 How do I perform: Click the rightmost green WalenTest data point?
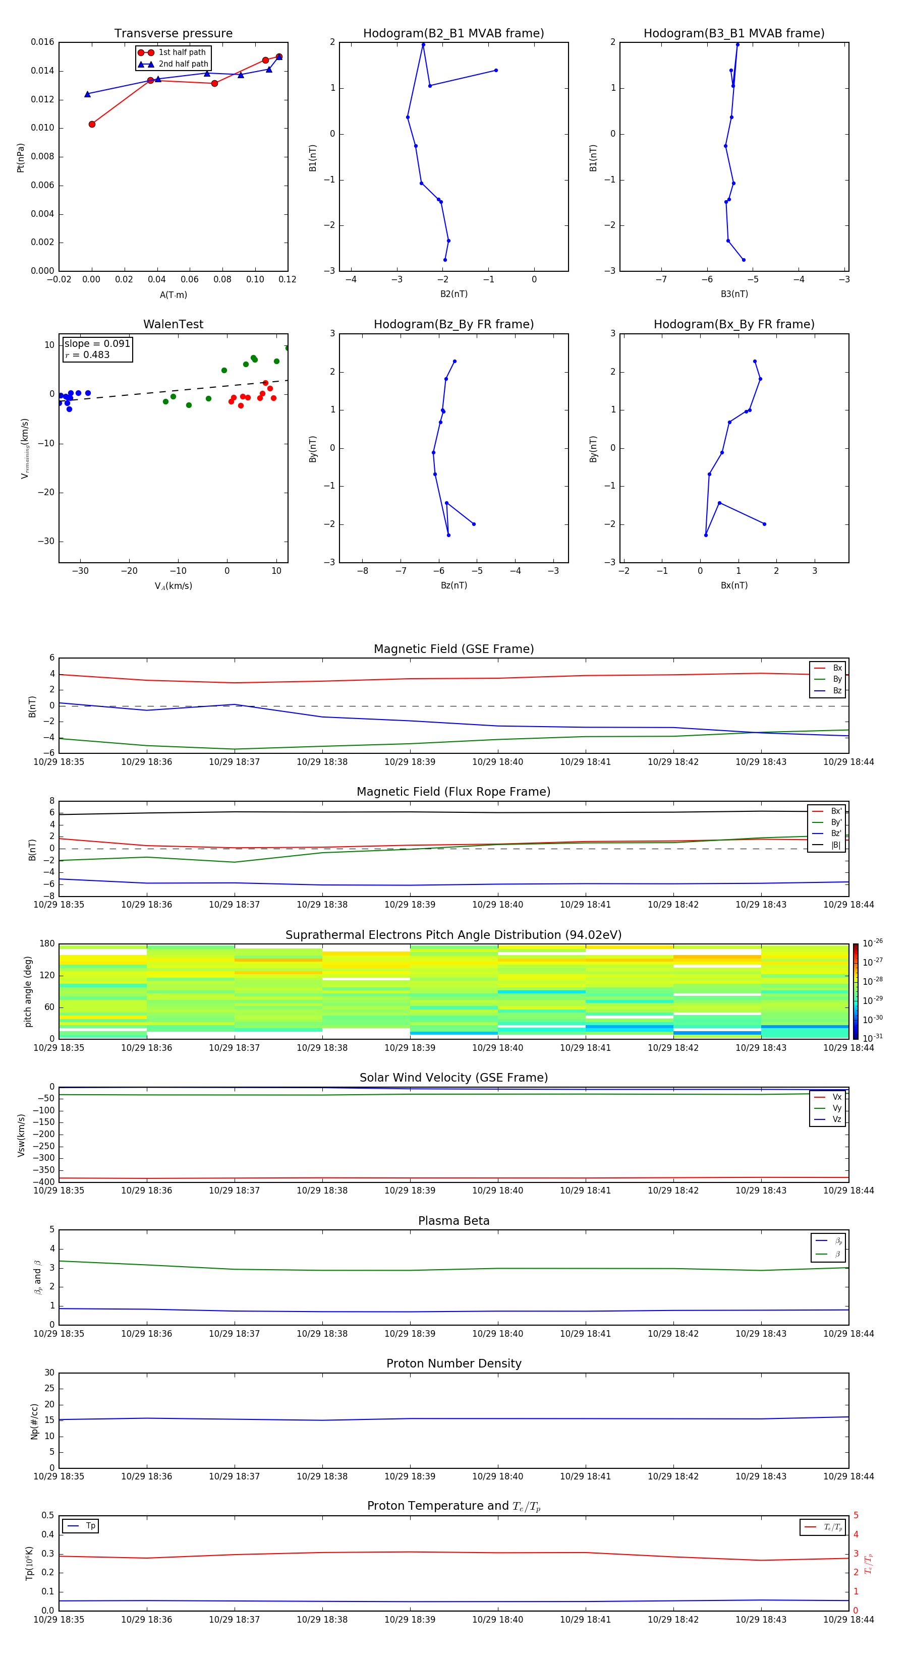[288, 348]
